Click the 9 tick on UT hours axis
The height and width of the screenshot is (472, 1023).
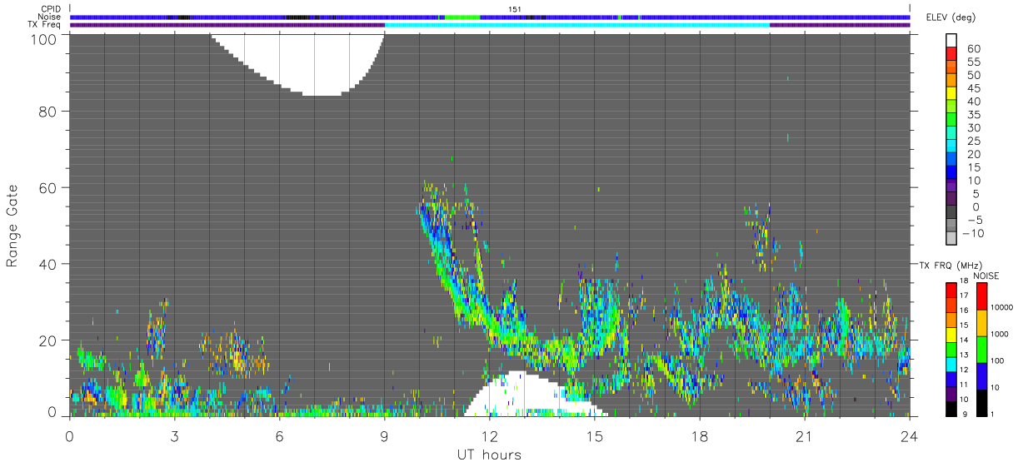(x=385, y=436)
